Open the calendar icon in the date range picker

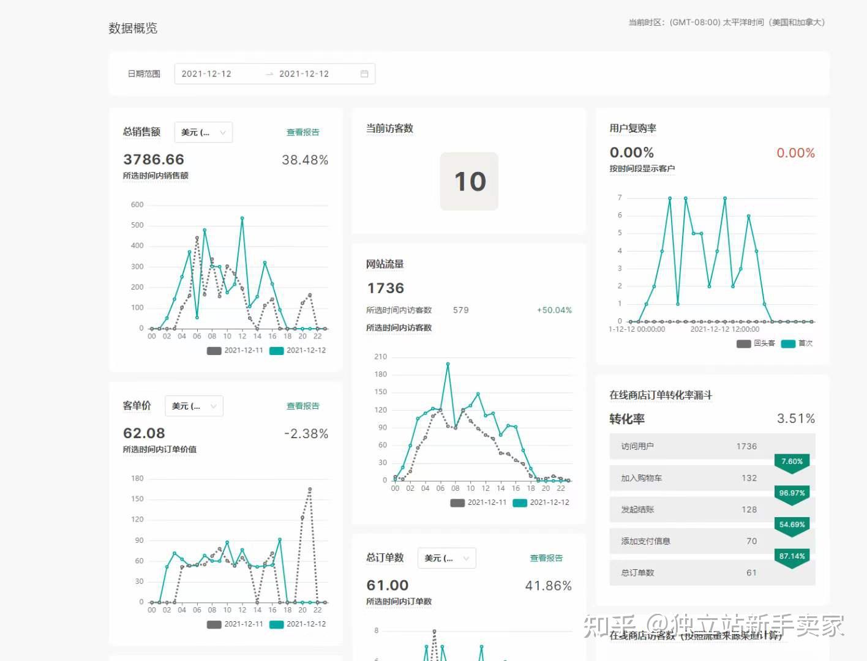[x=364, y=73]
